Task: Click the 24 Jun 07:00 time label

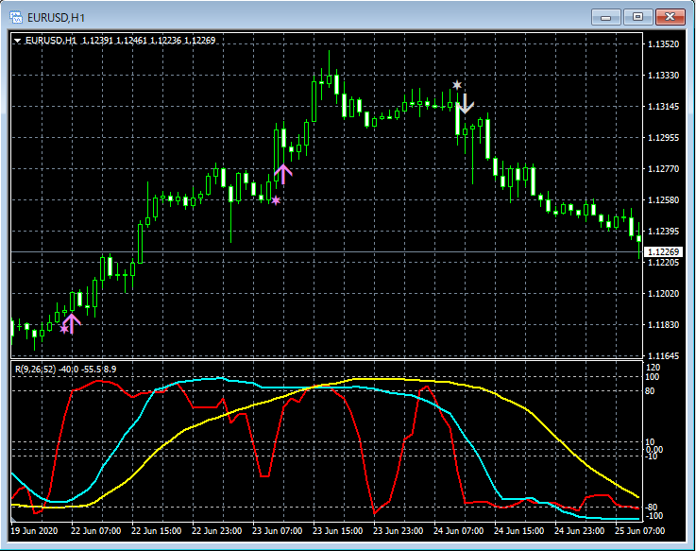Action: [458, 531]
